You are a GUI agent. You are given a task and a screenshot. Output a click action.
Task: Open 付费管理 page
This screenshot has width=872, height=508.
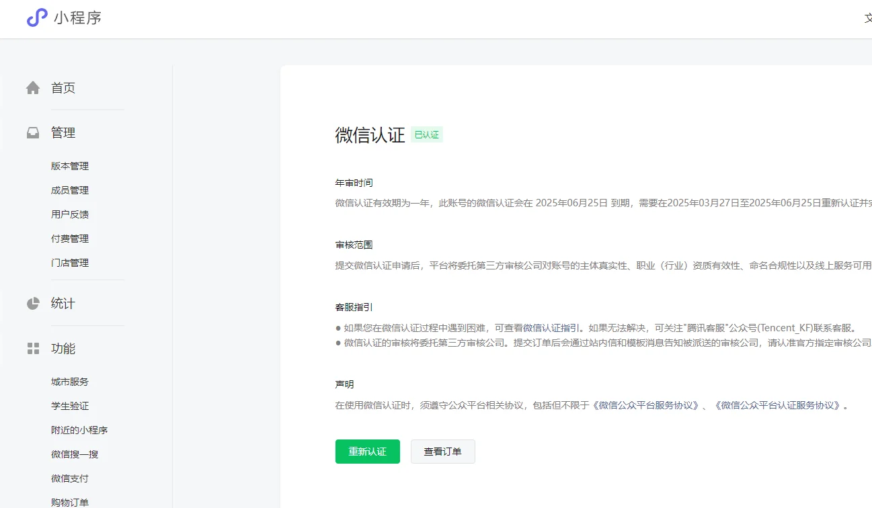[x=70, y=239]
